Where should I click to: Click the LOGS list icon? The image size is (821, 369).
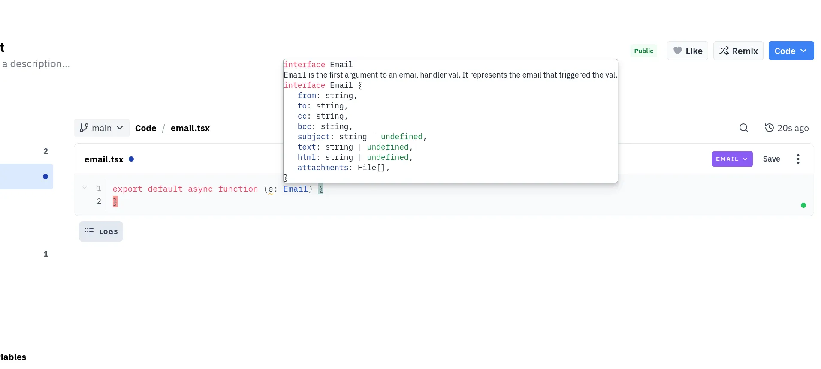(89, 231)
